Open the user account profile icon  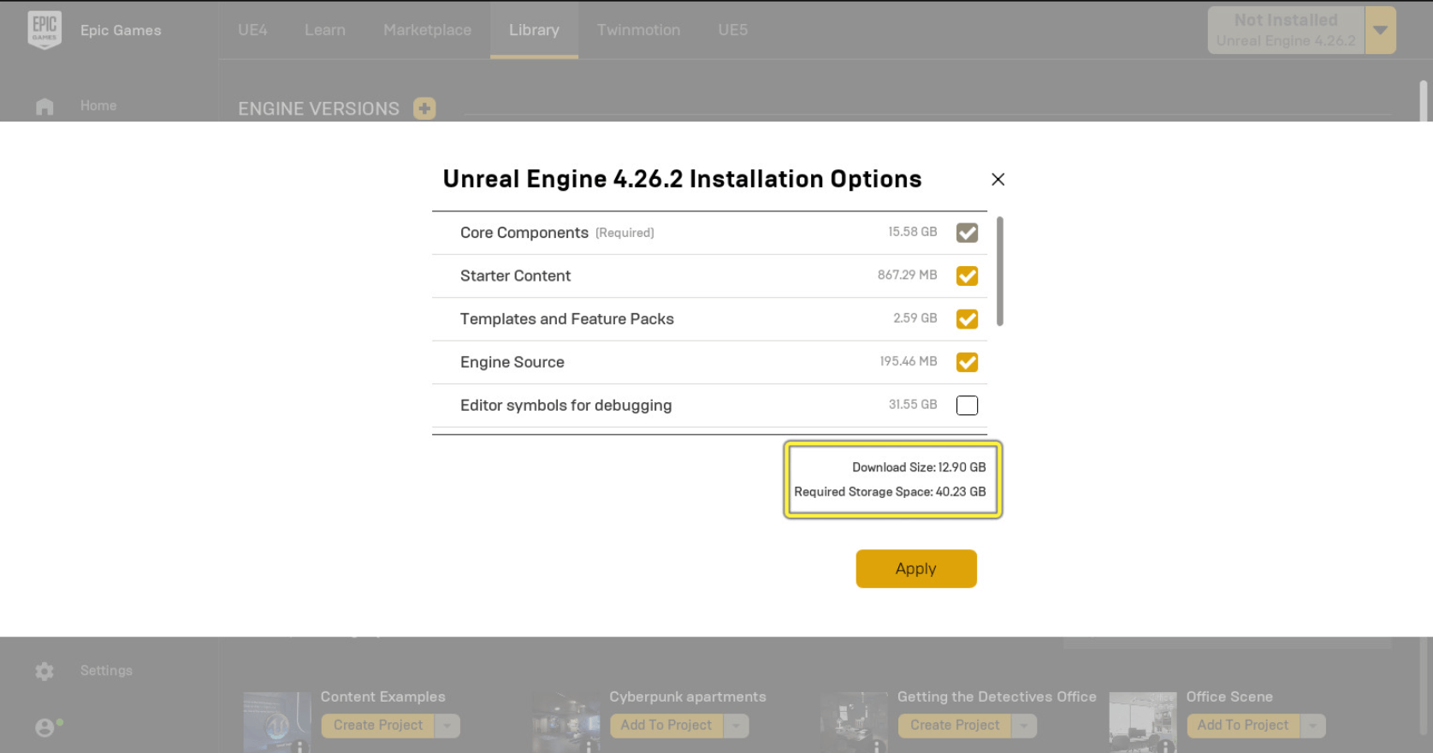(x=45, y=727)
